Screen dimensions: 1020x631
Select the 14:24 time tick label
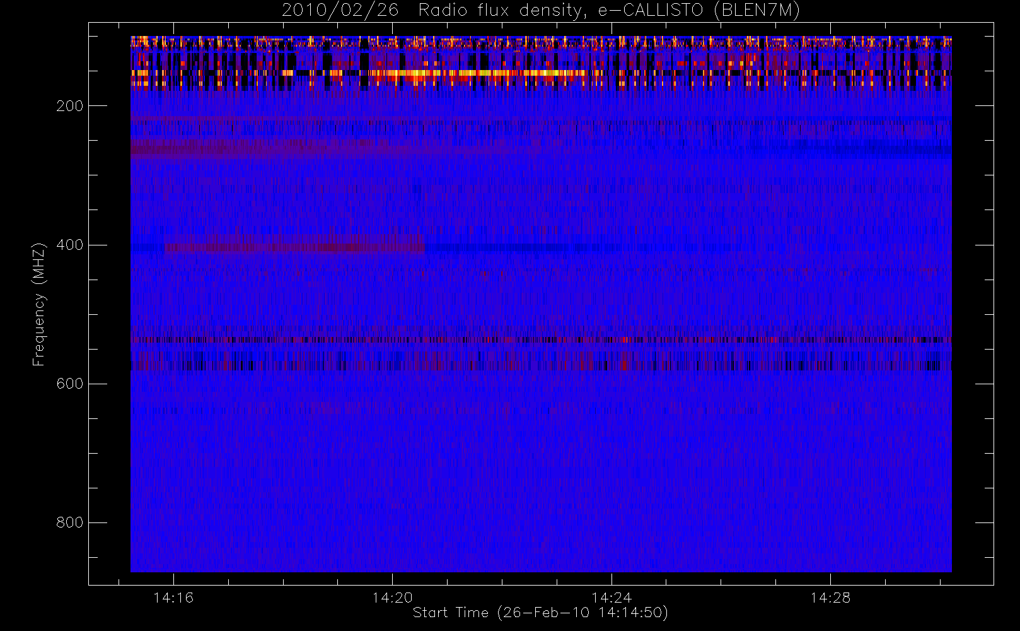click(x=611, y=598)
